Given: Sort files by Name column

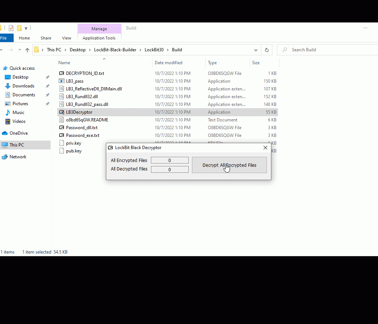Looking at the screenshot, I should point(64,63).
